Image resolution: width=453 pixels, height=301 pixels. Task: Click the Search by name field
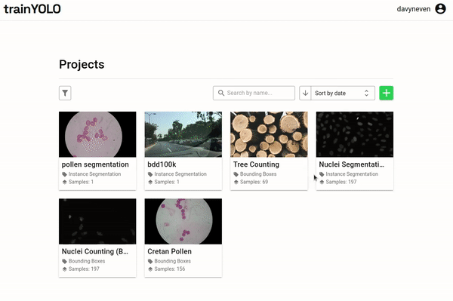[254, 94]
